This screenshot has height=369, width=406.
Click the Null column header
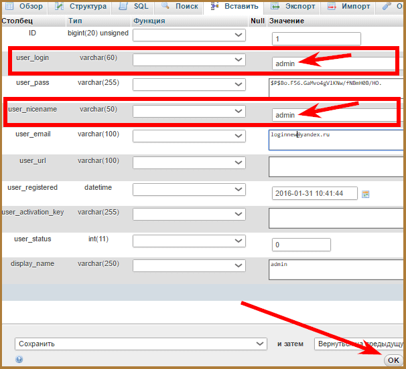coord(257,21)
